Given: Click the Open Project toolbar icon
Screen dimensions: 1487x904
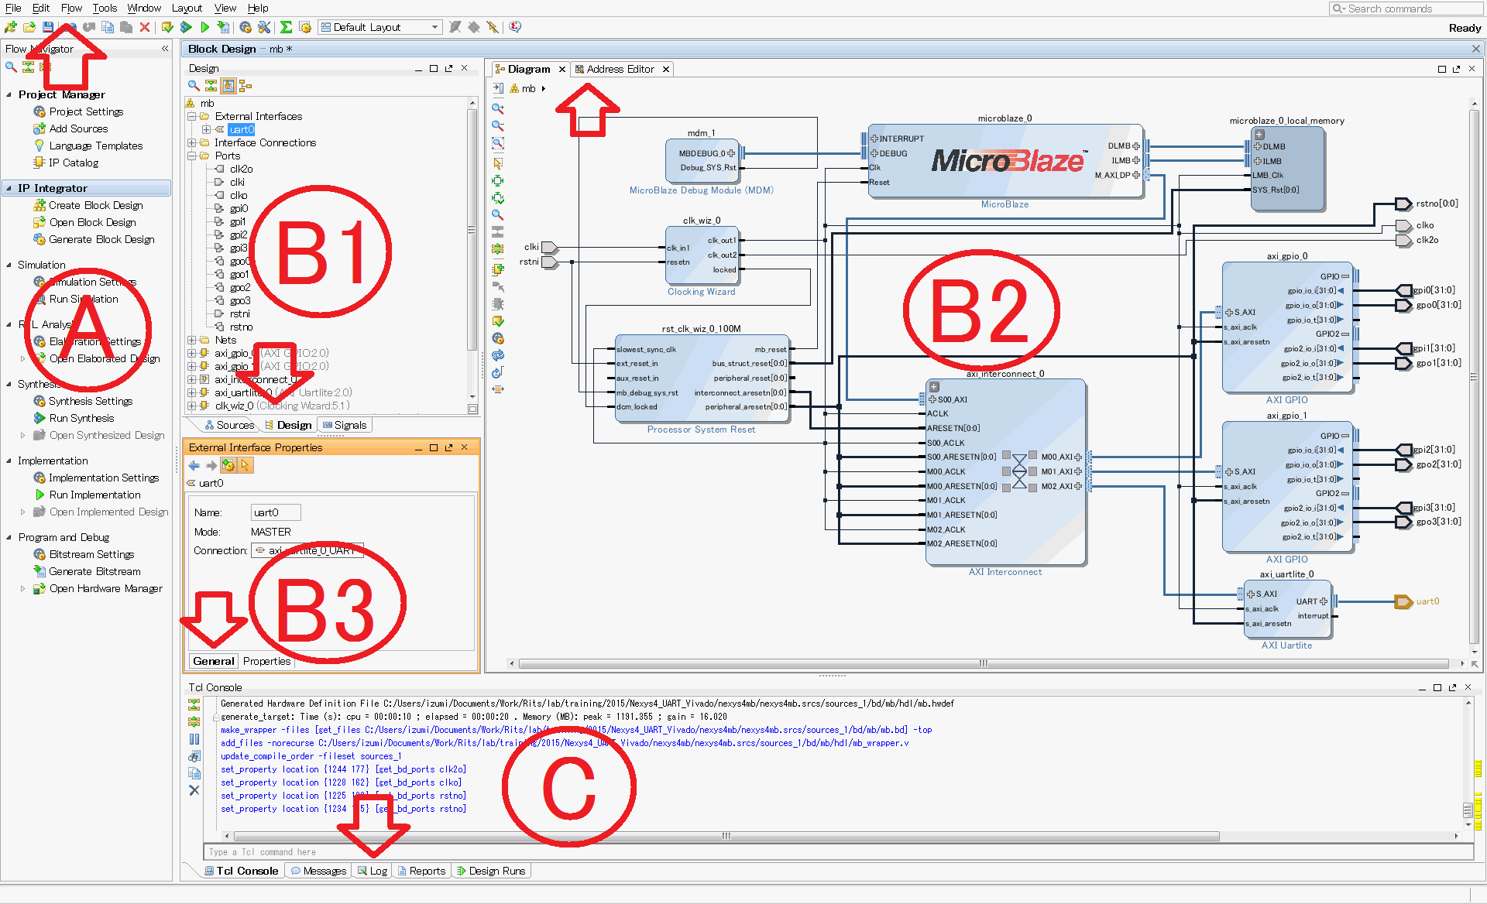Looking at the screenshot, I should [29, 27].
